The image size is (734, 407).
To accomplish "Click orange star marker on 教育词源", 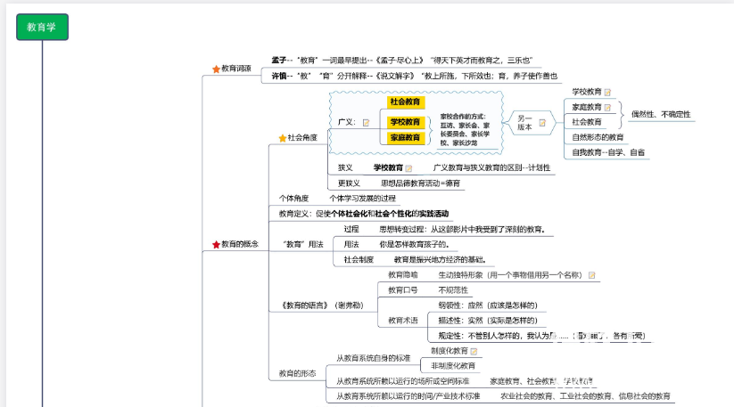I will (215, 69).
